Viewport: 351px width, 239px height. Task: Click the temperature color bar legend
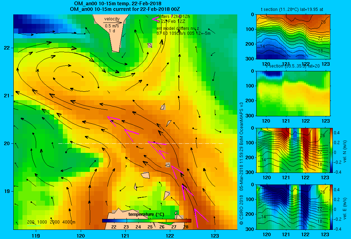(x=147, y=221)
